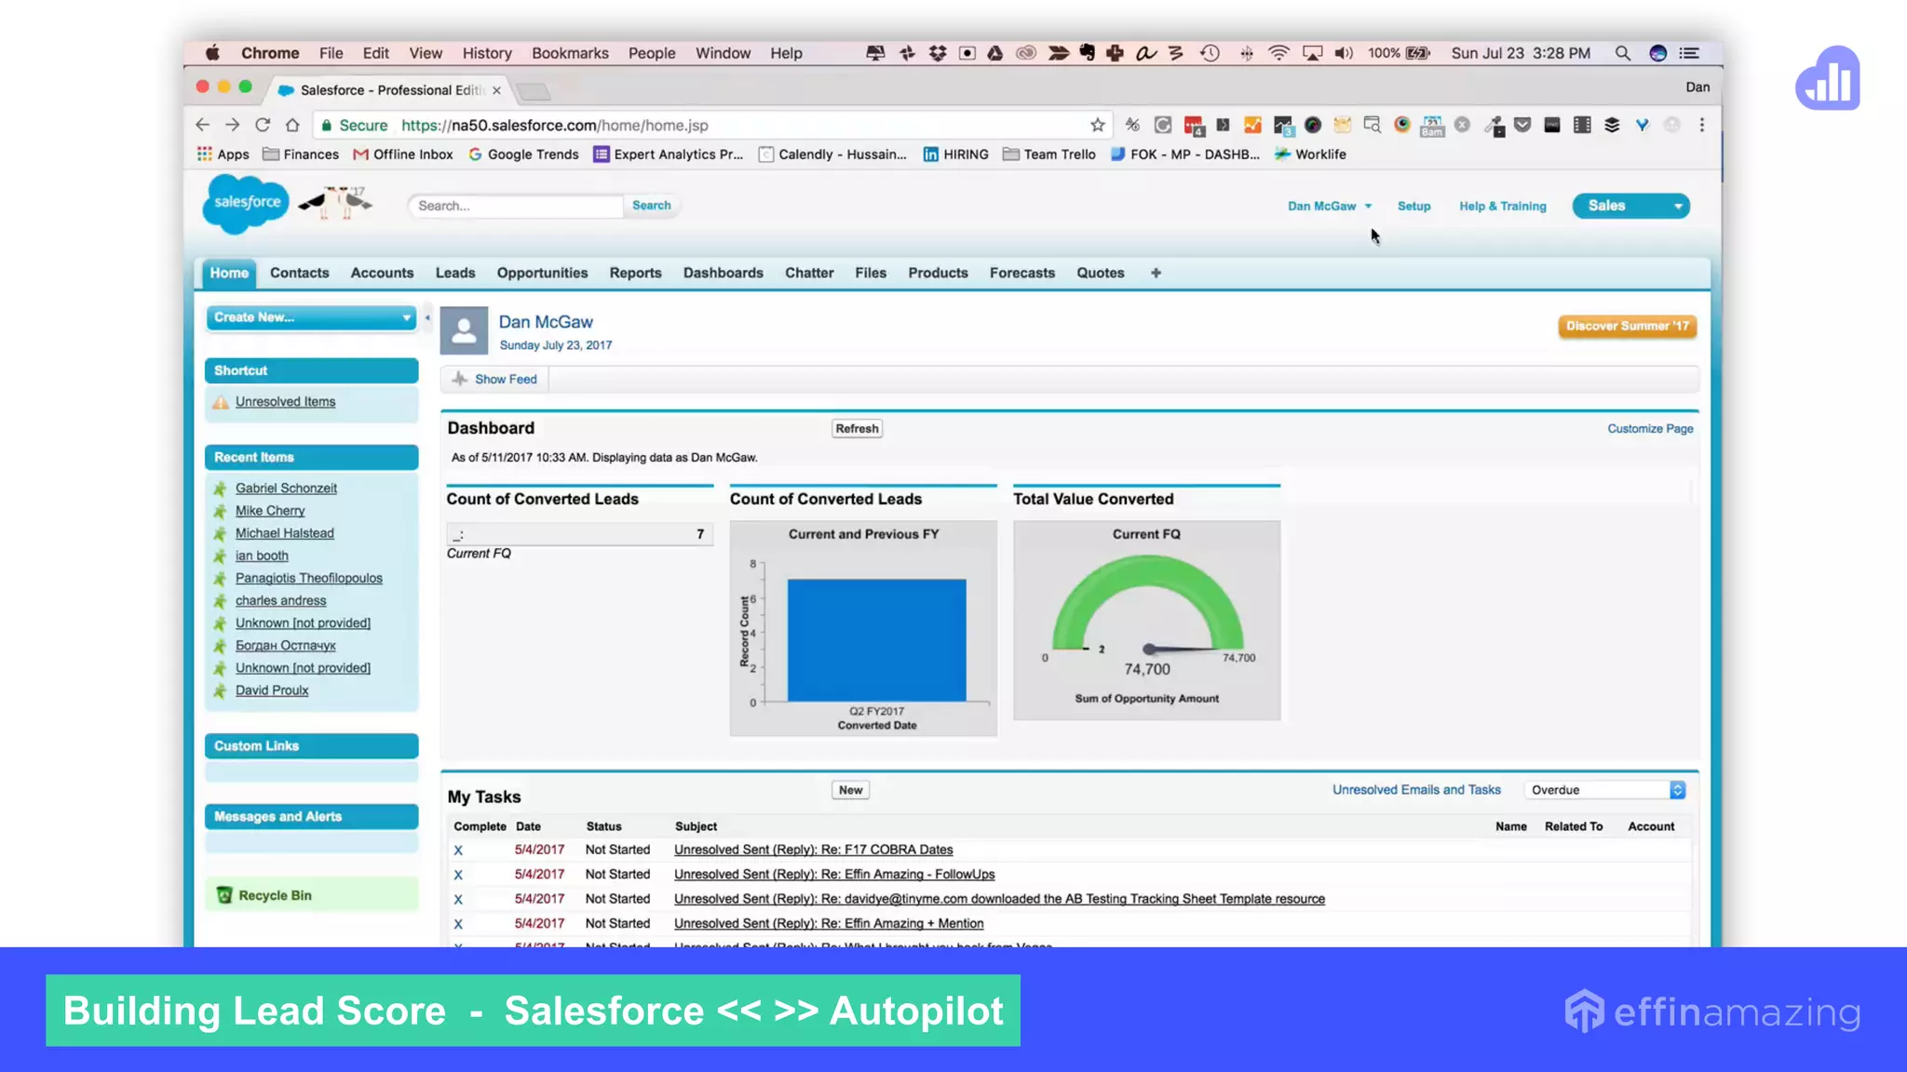The height and width of the screenshot is (1072, 1907).
Task: Collapse sidebar with the small arrow handle
Action: (x=427, y=317)
